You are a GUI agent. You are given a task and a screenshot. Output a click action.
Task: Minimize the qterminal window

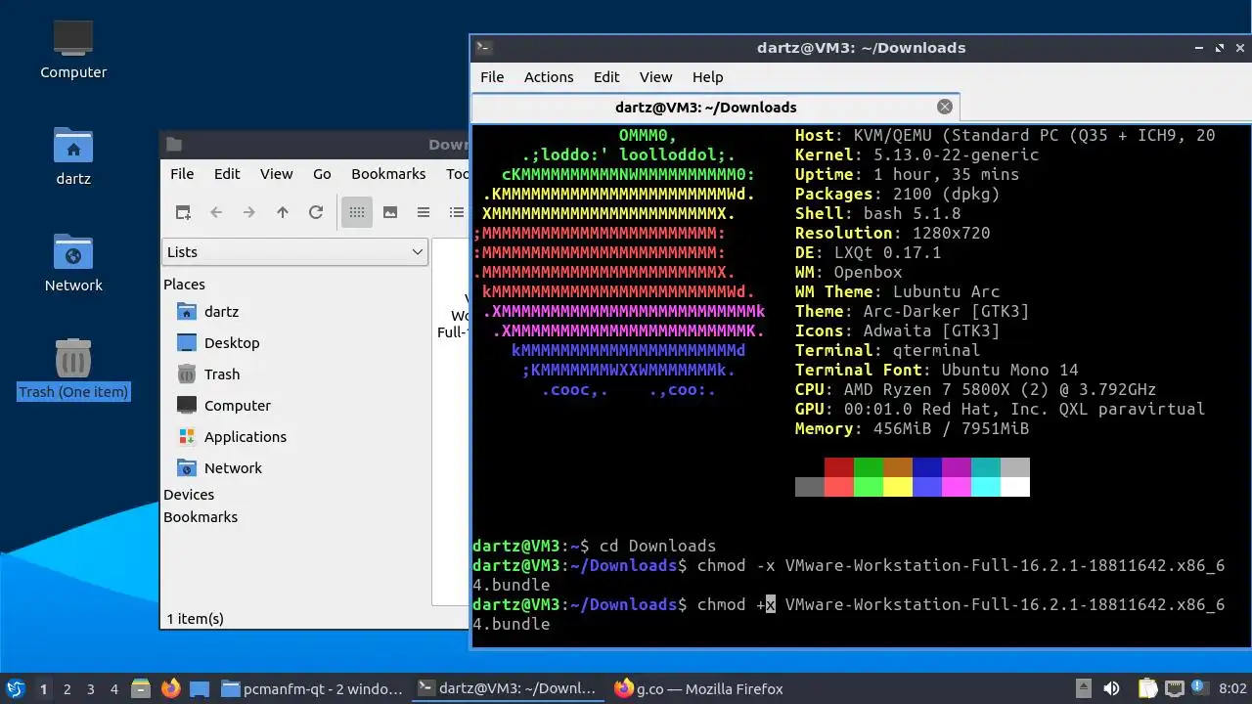click(1200, 48)
